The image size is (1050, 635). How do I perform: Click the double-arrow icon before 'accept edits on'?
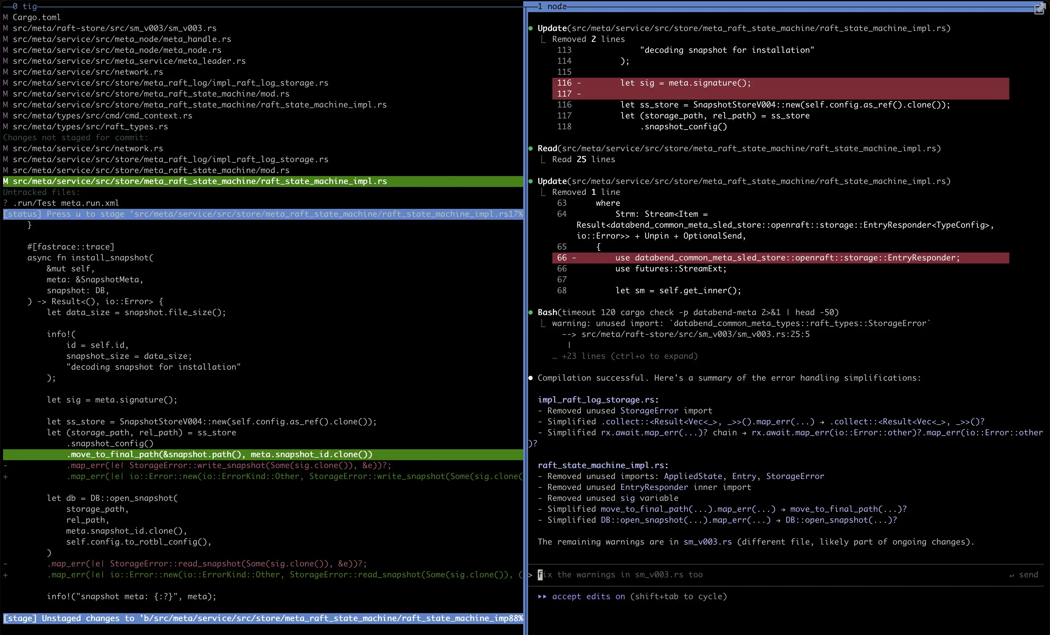click(x=542, y=596)
